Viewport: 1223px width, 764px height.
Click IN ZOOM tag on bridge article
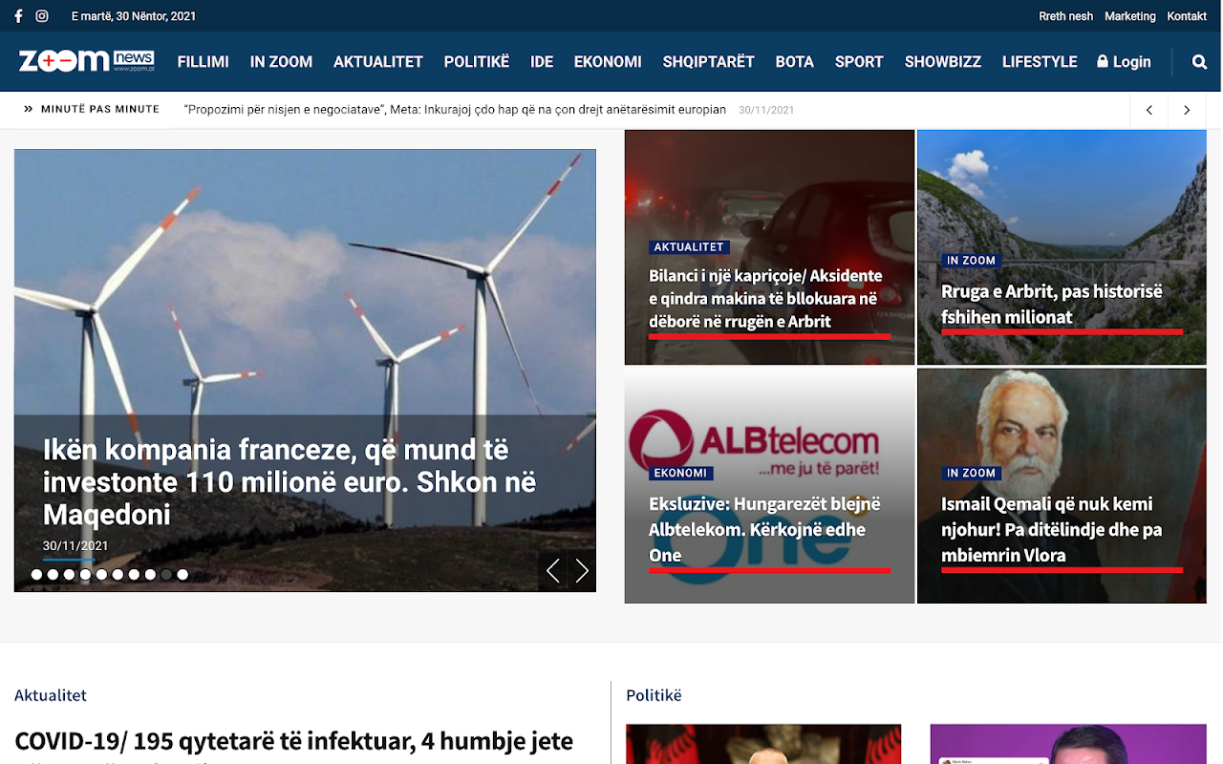972,261
